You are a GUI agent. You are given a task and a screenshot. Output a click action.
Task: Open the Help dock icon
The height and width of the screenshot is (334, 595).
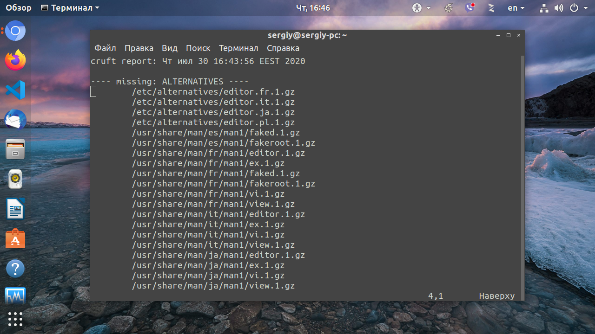(15, 269)
